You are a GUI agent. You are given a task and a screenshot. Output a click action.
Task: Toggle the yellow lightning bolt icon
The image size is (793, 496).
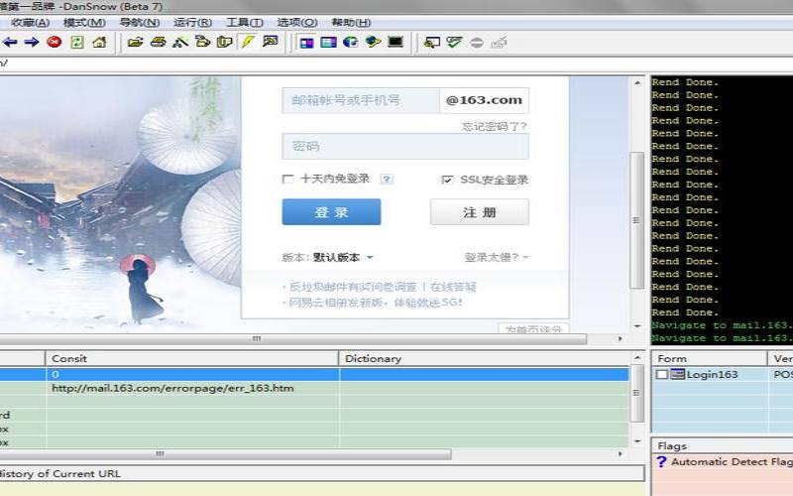[247, 42]
